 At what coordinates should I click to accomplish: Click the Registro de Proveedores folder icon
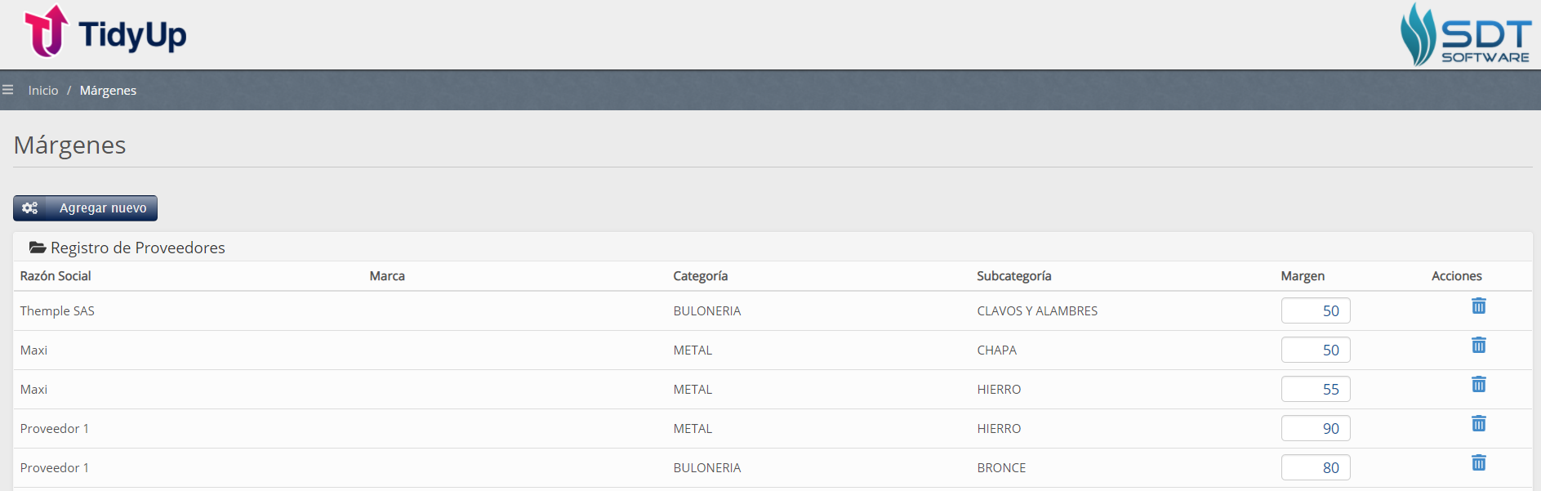pos(37,247)
